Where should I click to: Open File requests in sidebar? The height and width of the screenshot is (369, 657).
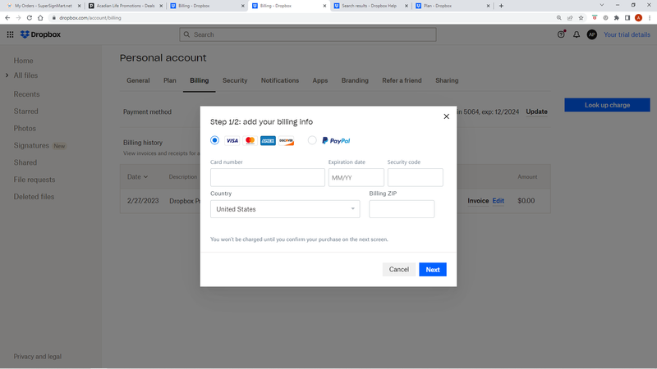point(34,180)
